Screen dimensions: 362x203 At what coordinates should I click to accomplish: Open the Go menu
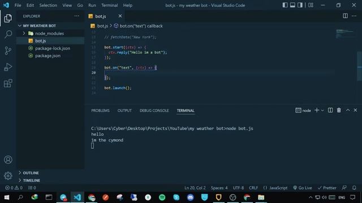(x=80, y=5)
